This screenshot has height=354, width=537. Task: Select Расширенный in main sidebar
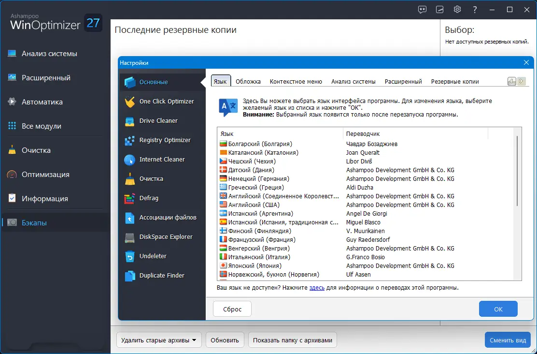click(55, 77)
